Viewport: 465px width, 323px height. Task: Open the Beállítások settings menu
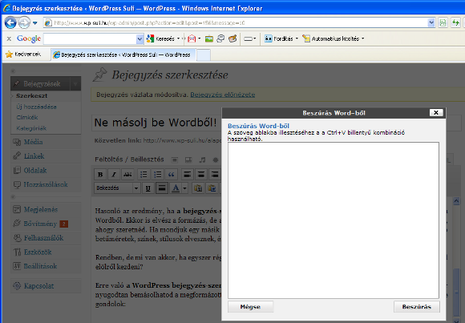click(40, 266)
